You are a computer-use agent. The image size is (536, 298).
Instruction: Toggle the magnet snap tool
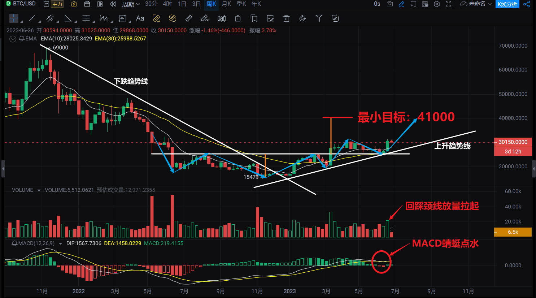(x=302, y=18)
